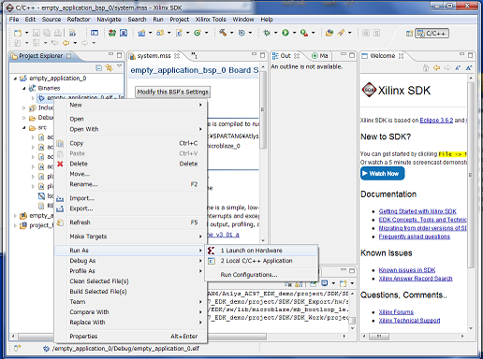
Task: Select 'Debug As' in context menu
Action: coord(130,261)
